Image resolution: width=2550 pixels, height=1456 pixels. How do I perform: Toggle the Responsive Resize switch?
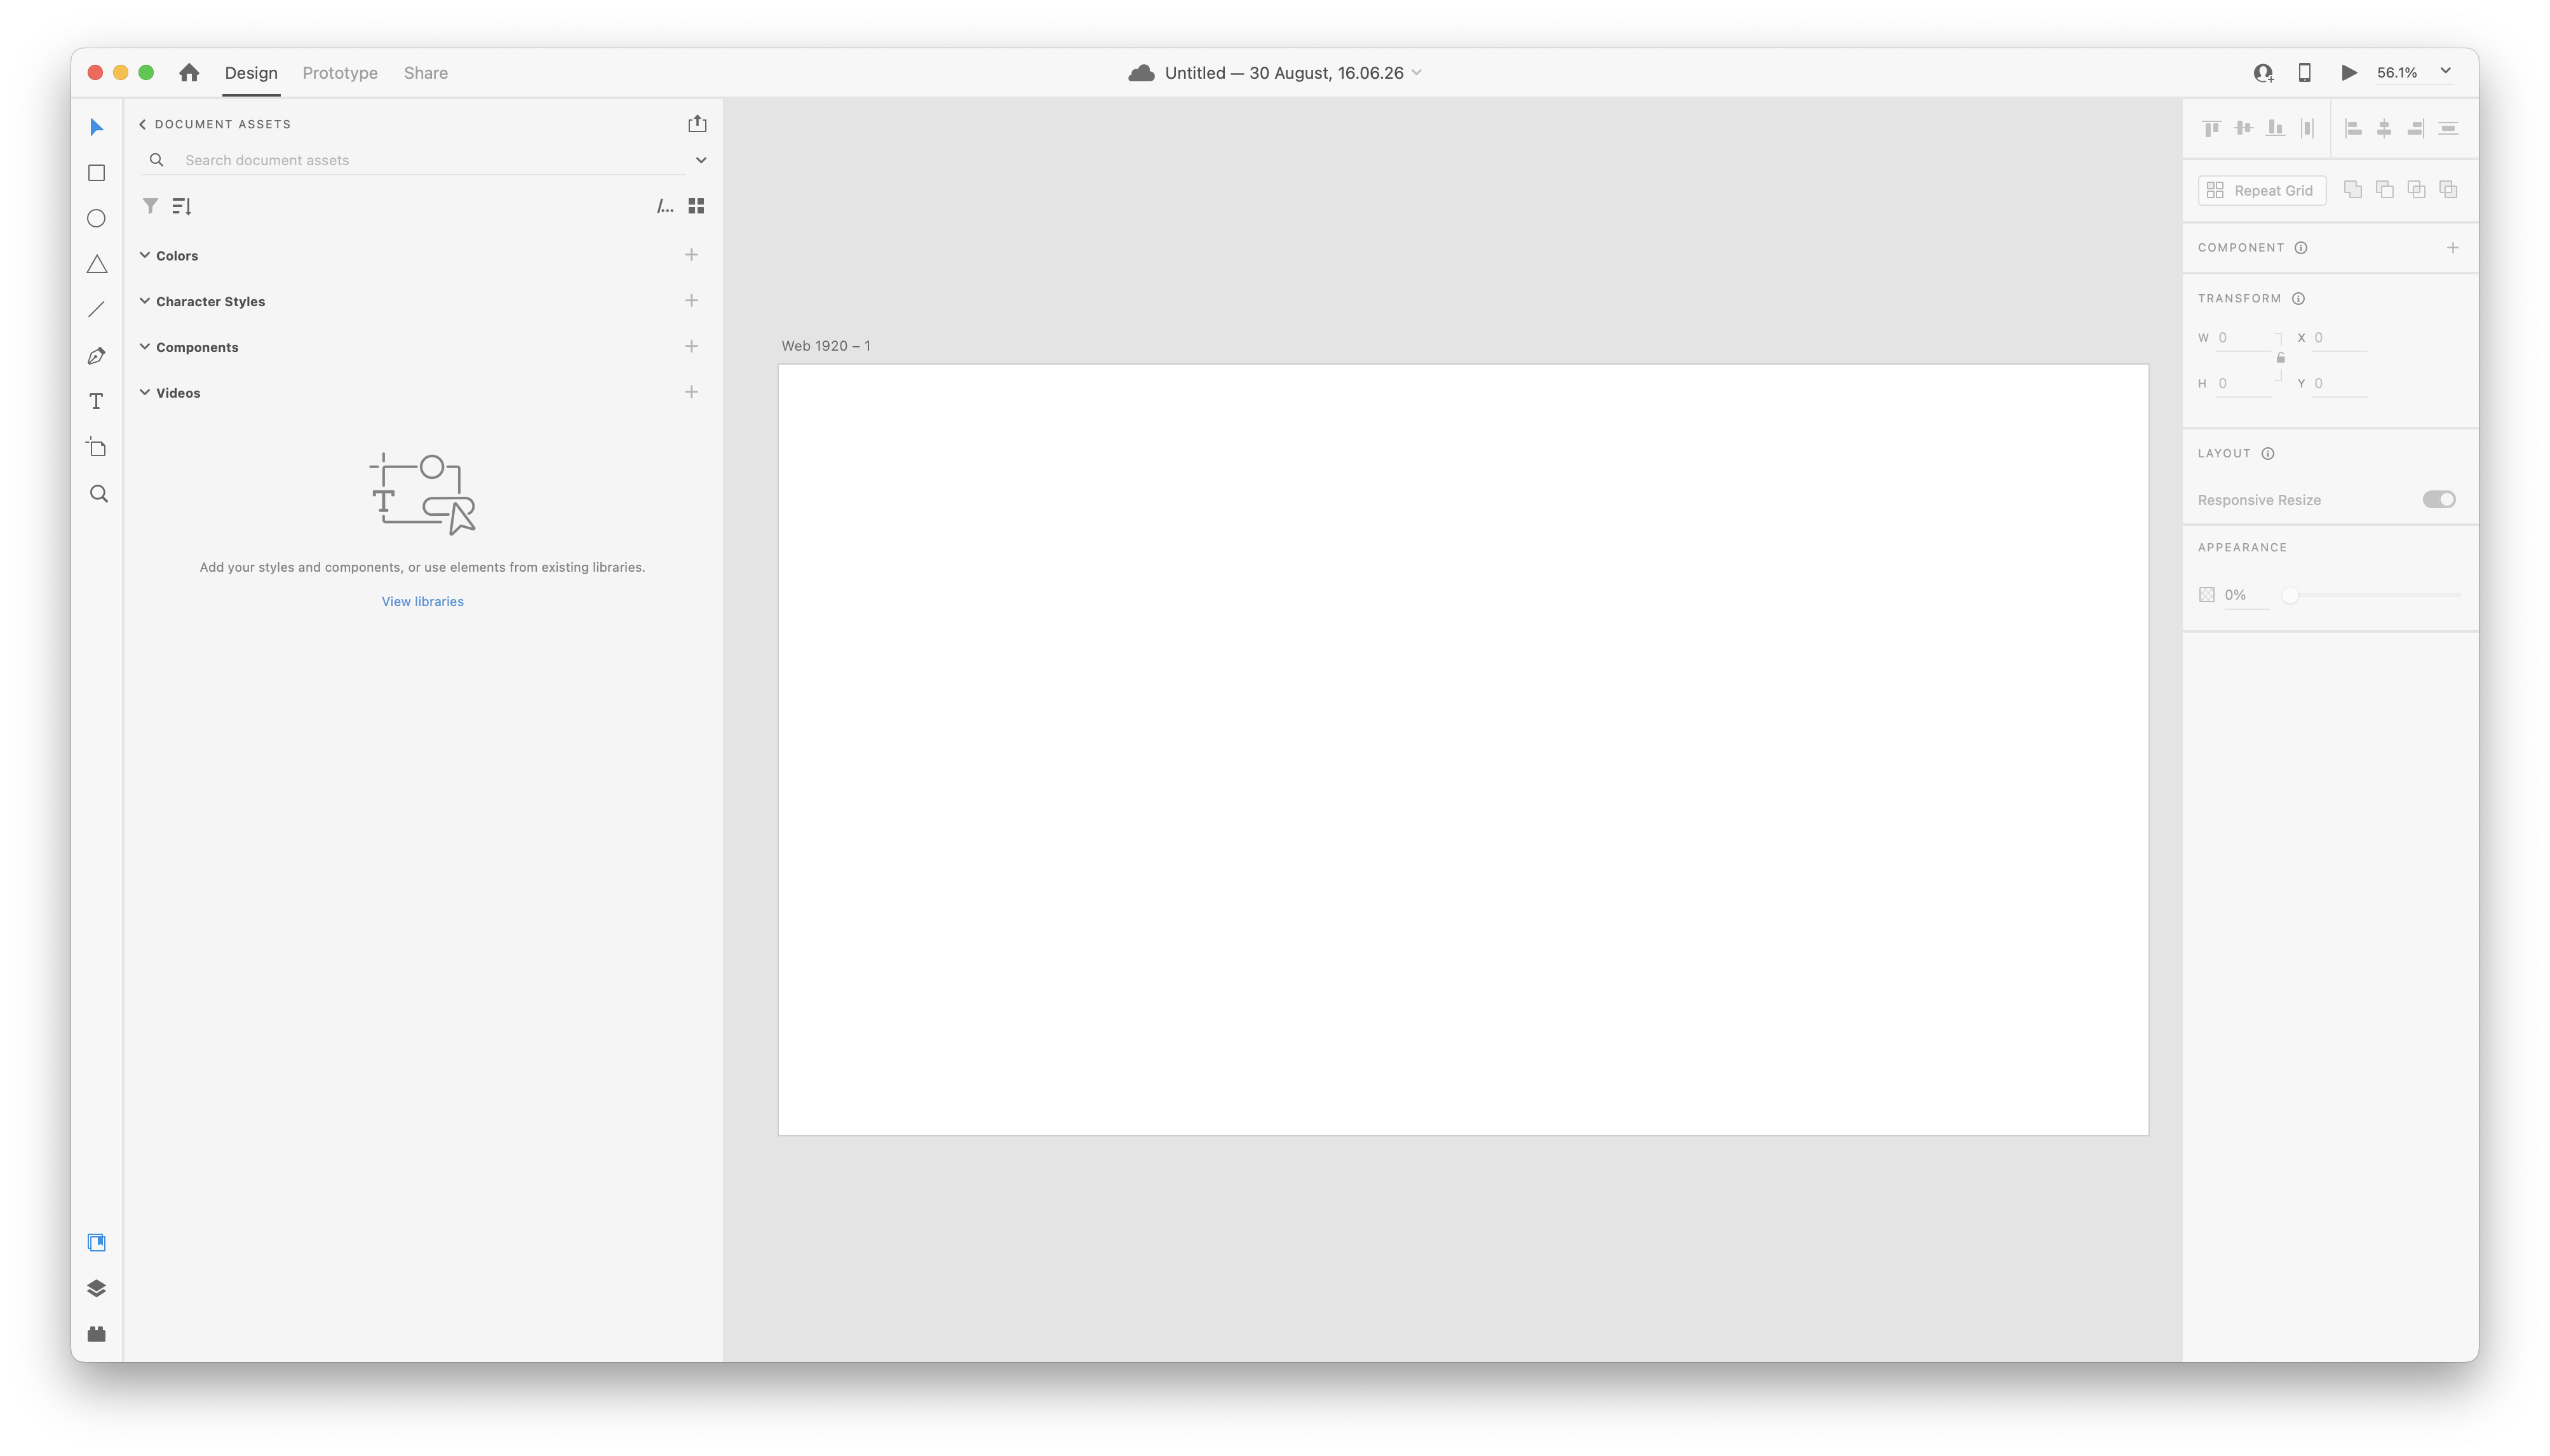click(x=2438, y=499)
